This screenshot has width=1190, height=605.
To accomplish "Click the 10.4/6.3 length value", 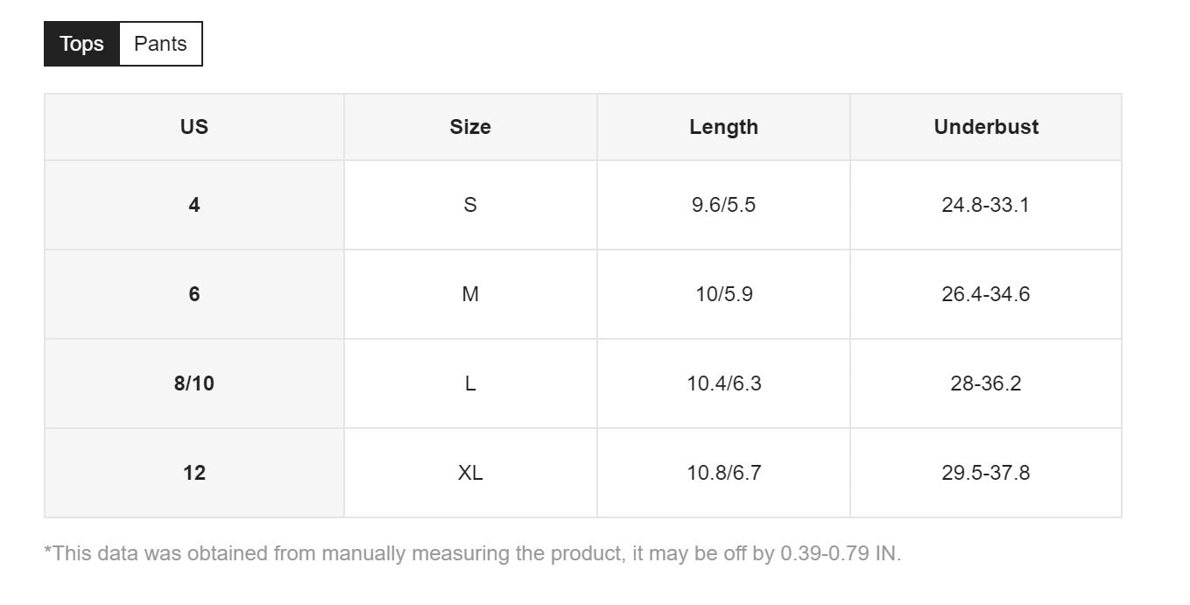I will pyautogui.click(x=723, y=383).
